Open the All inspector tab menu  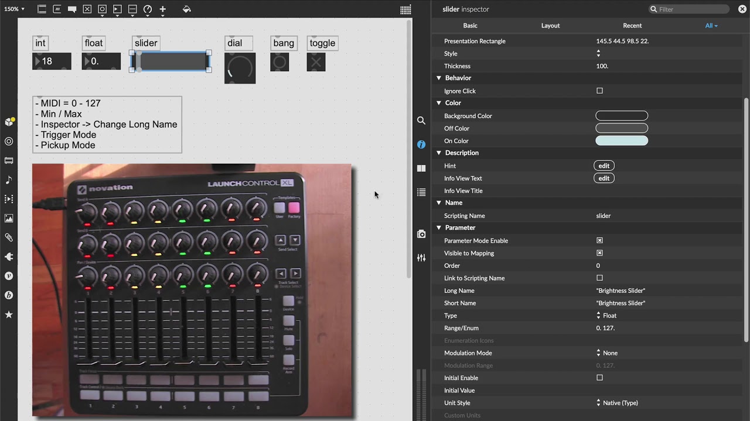tap(711, 26)
